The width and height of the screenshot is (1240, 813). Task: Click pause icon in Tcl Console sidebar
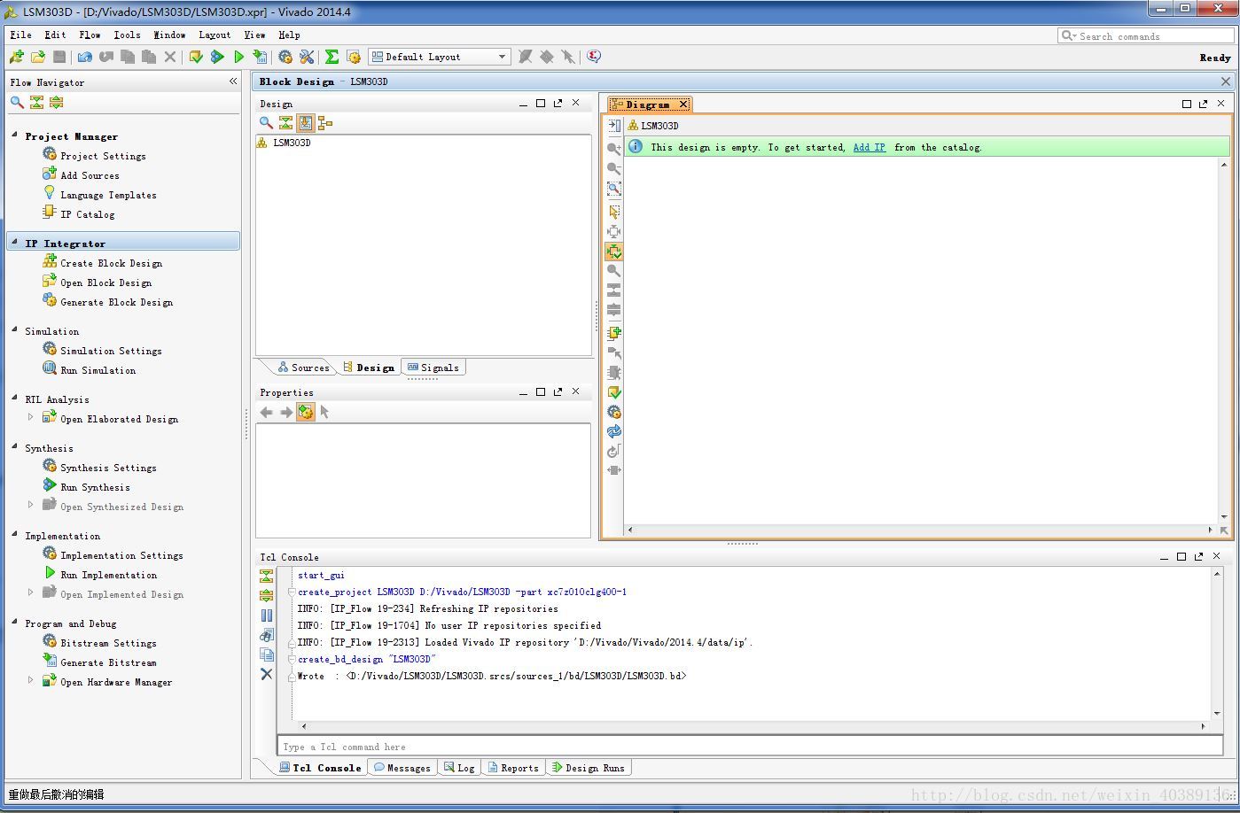[266, 616]
